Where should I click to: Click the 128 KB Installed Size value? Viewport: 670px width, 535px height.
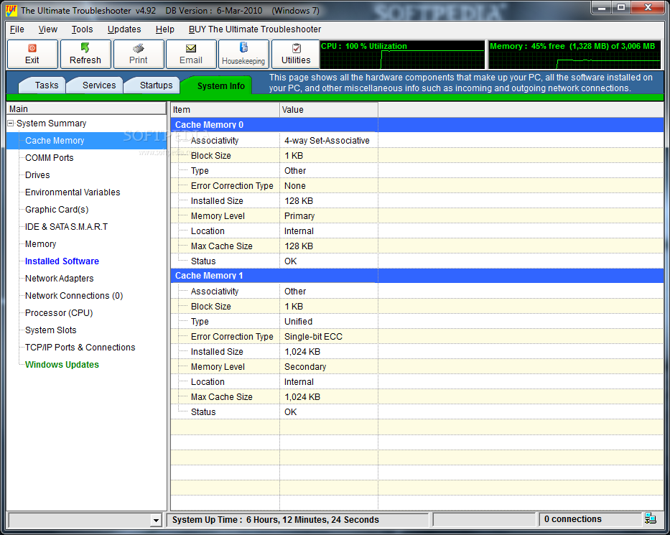[x=299, y=201]
